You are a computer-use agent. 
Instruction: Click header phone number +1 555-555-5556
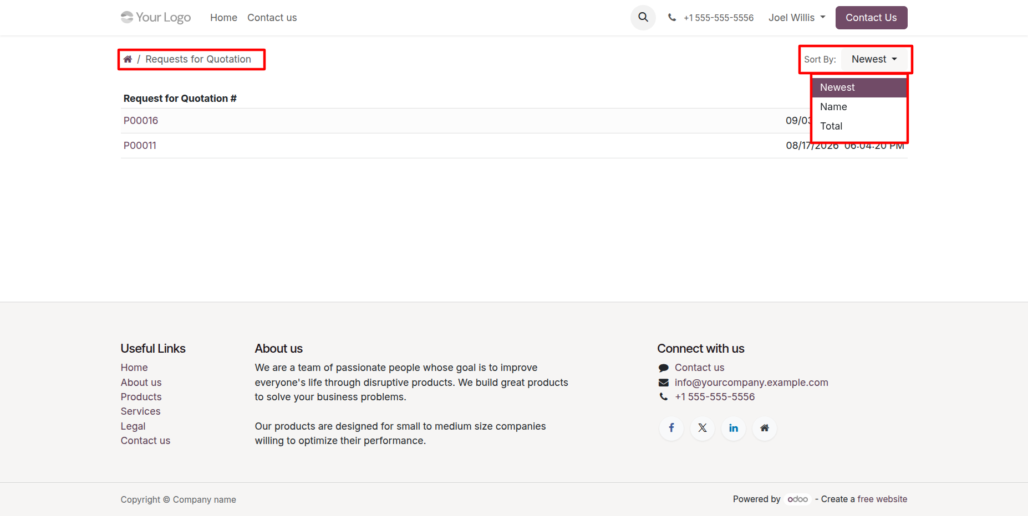(719, 18)
